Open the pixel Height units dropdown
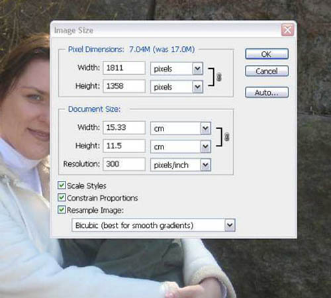The image size is (331, 298). [x=177, y=87]
